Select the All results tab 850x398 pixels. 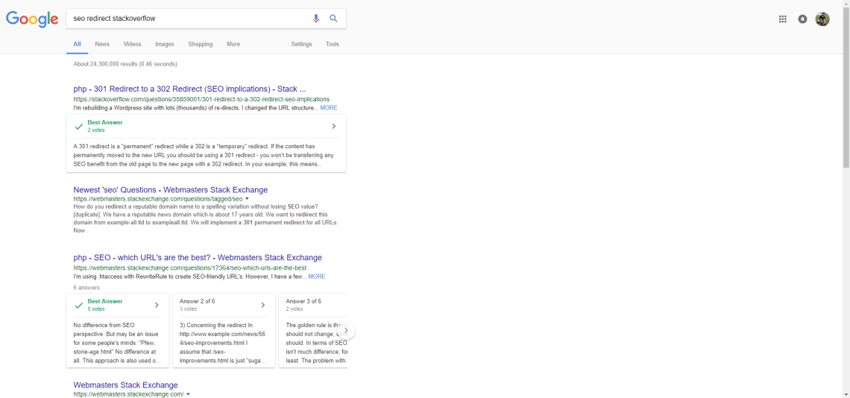tap(77, 44)
